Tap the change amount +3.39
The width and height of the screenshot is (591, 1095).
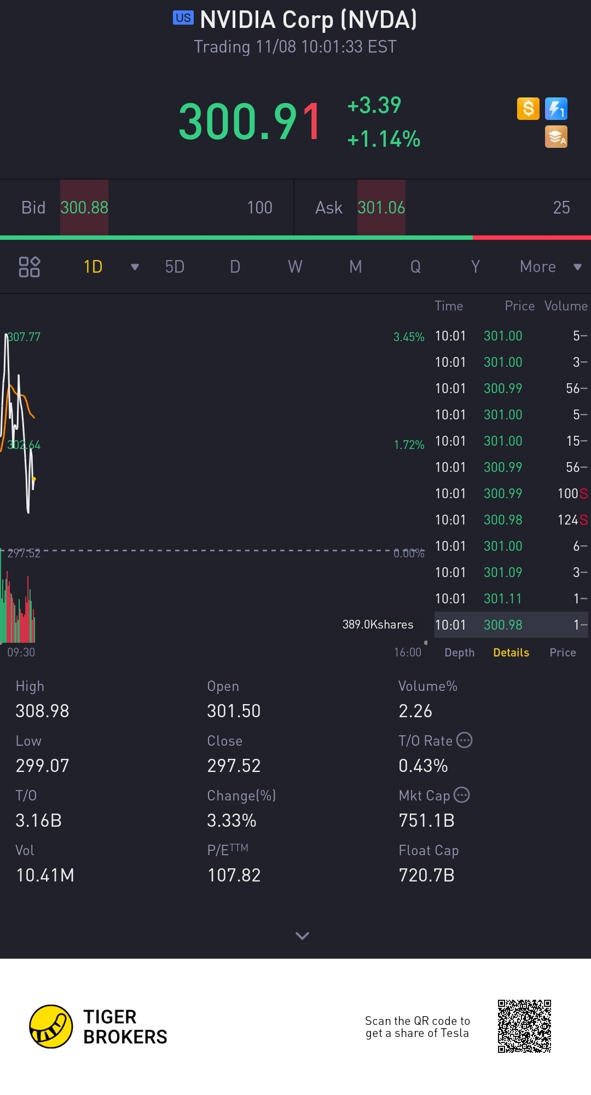[374, 105]
